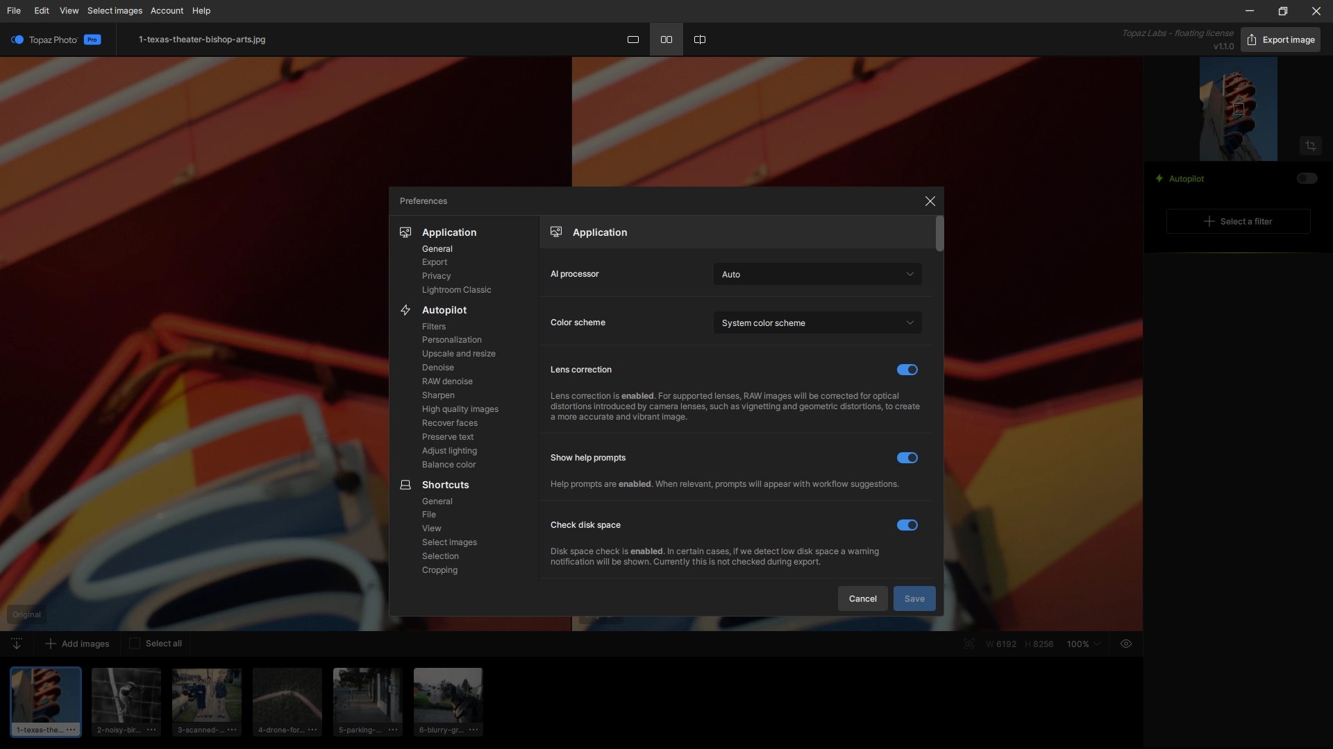1333x749 pixels.
Task: Expand the Color scheme dropdown
Action: click(x=817, y=323)
